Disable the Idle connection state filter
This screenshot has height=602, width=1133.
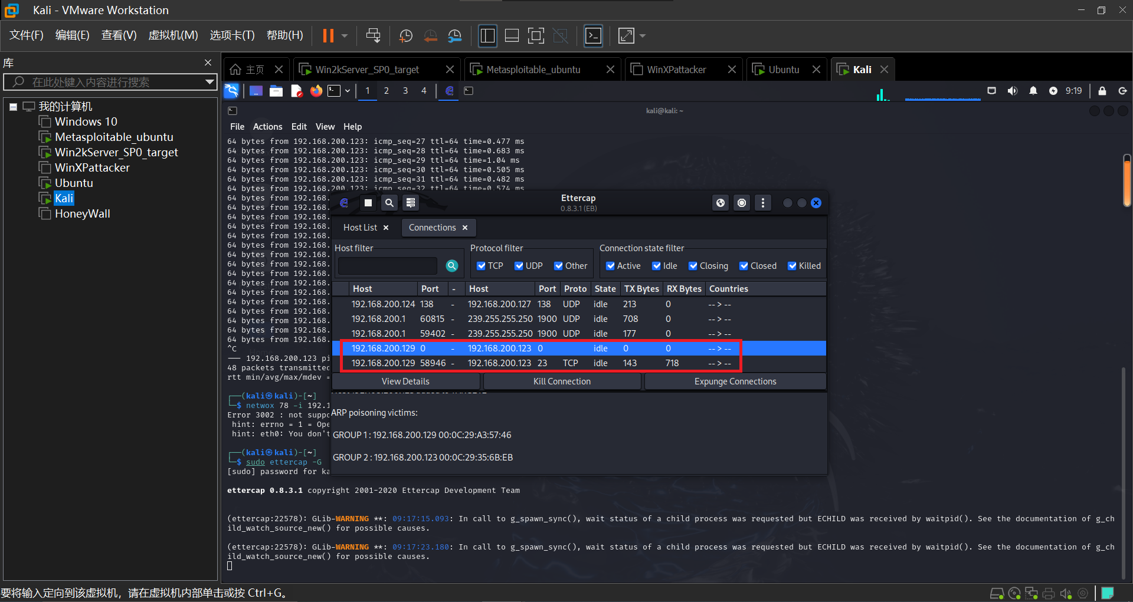tap(656, 266)
